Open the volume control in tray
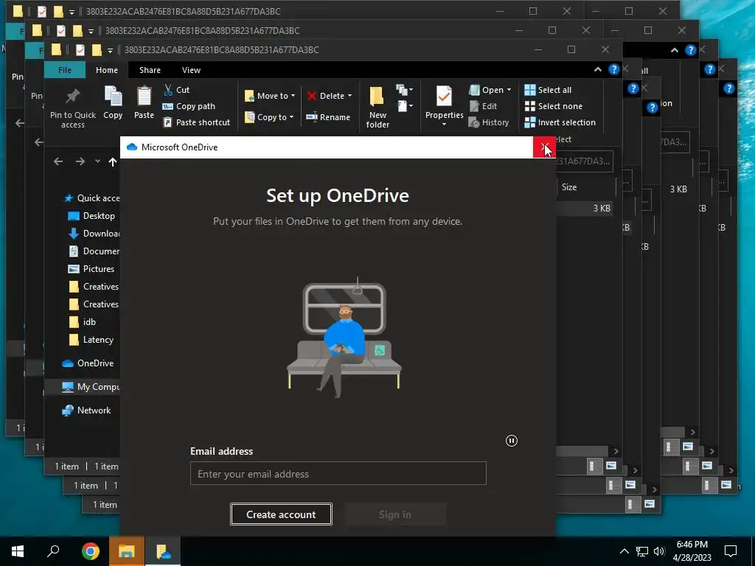The width and height of the screenshot is (755, 566). 659,551
